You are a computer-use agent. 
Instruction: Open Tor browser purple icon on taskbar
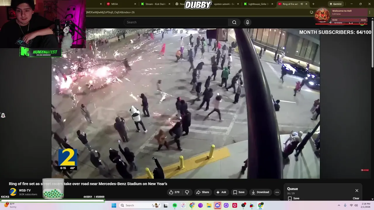200,205
